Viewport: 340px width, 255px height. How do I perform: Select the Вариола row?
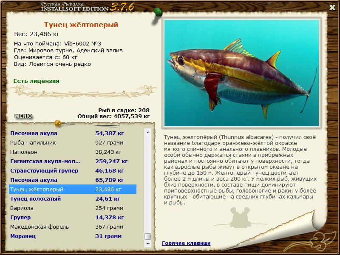[x=73, y=208]
